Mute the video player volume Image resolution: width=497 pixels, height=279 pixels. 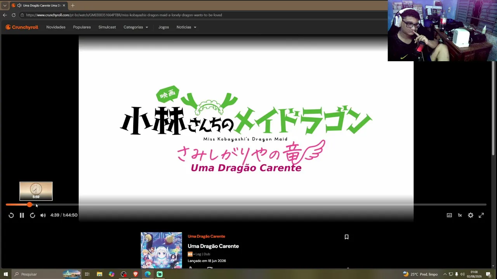43,215
